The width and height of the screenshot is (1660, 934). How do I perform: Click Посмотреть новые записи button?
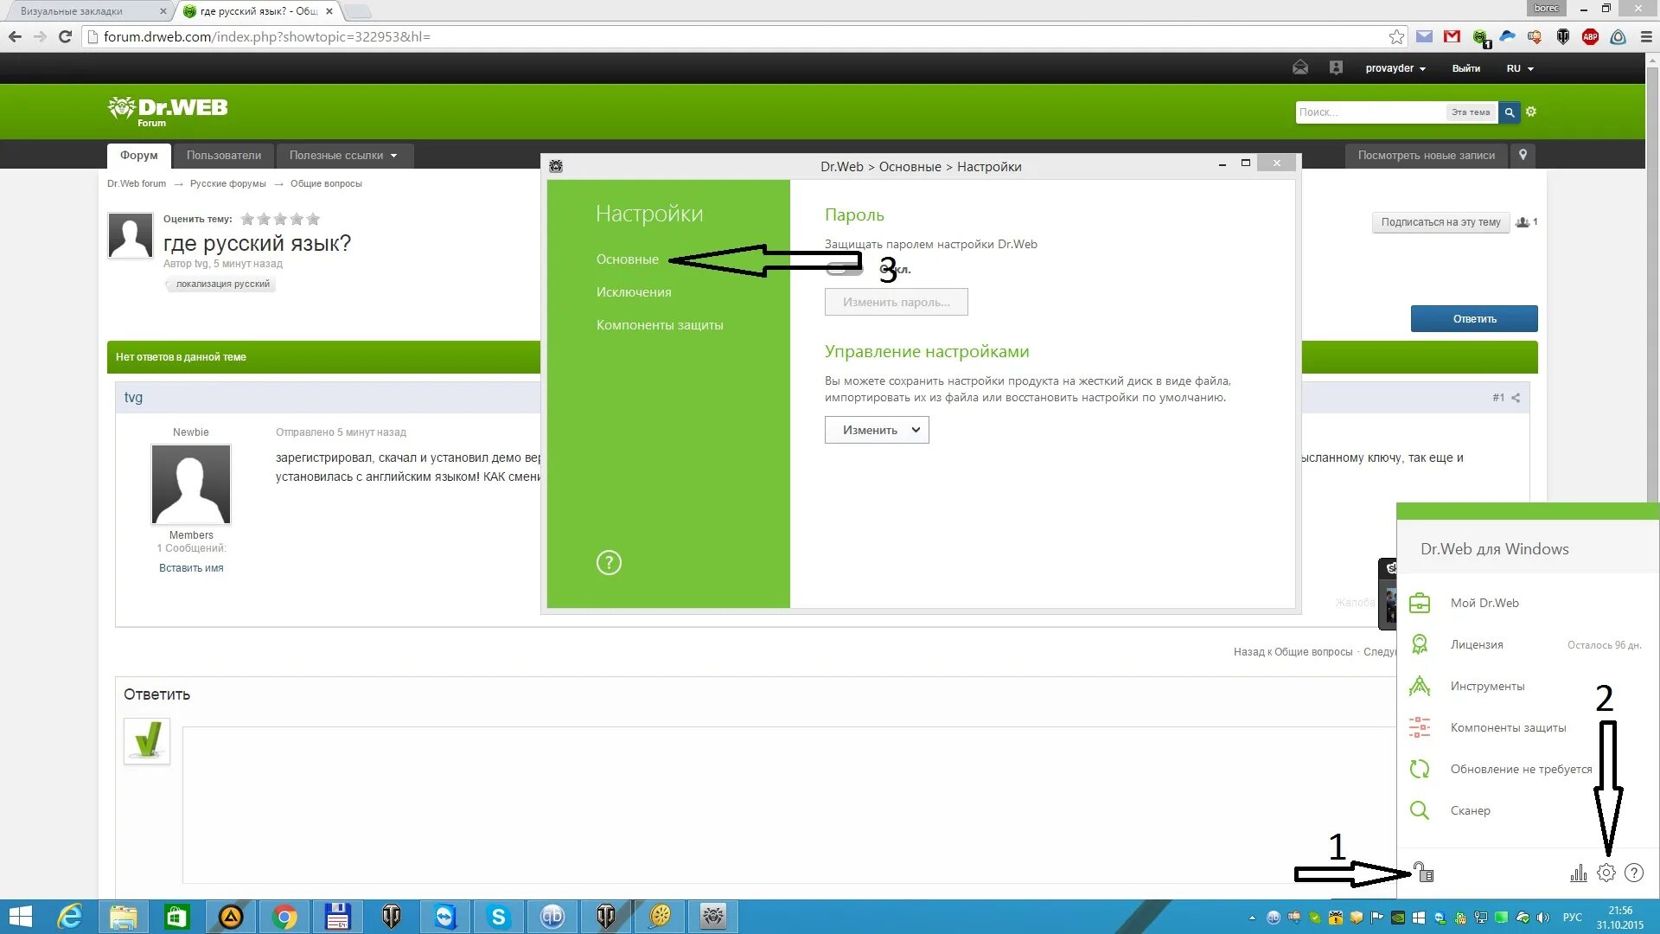pos(1426,156)
